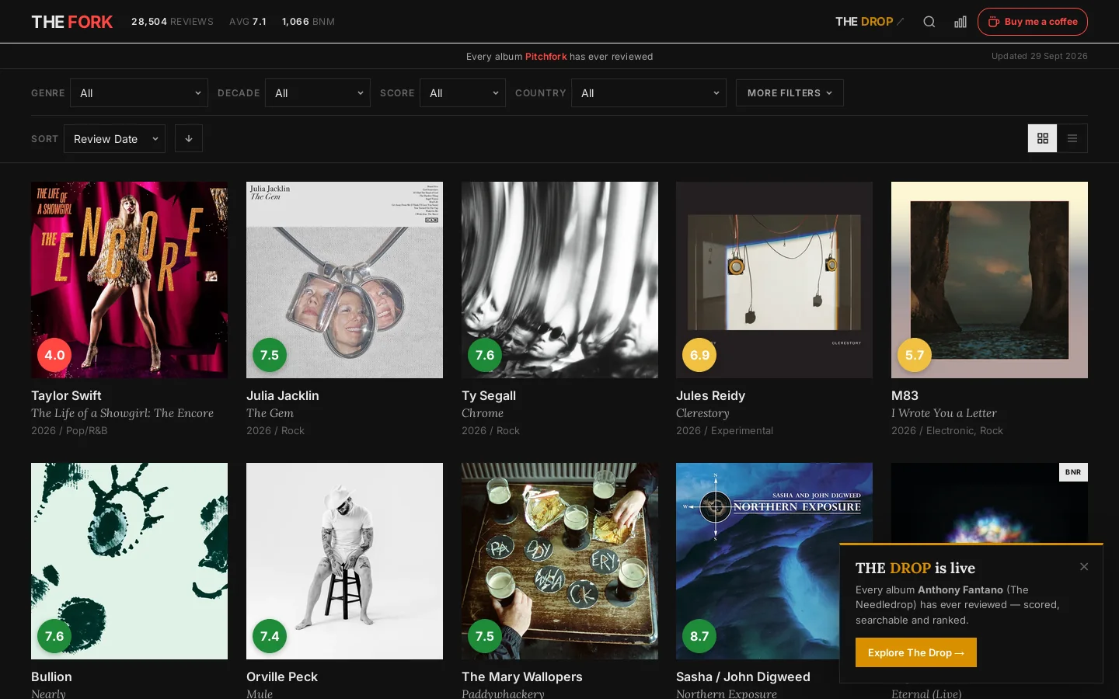Switch to grid view layout

tap(1043, 138)
